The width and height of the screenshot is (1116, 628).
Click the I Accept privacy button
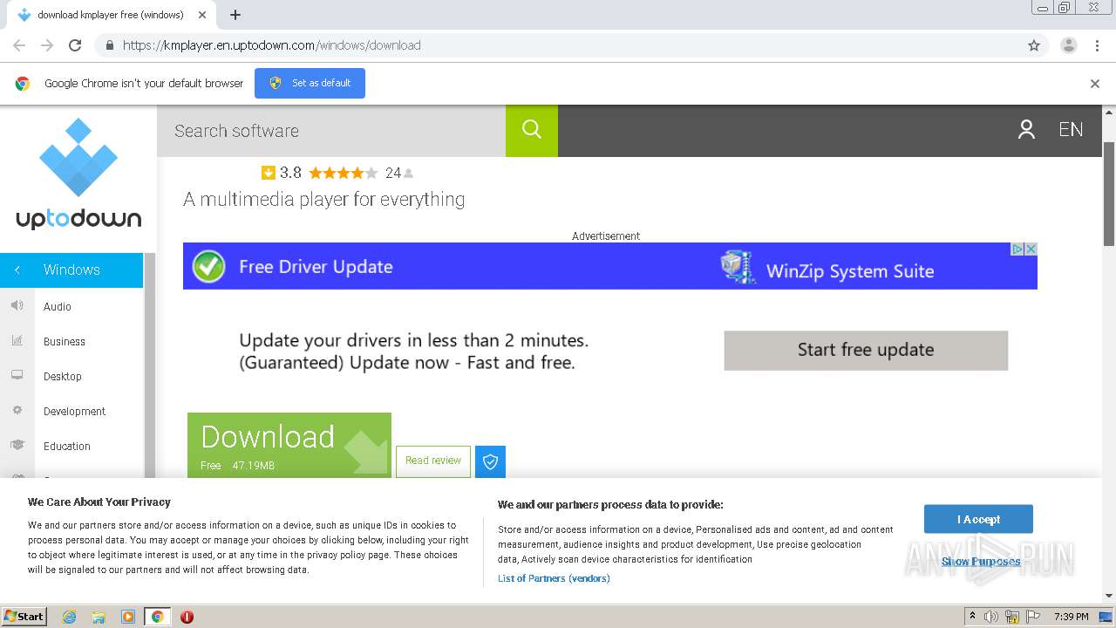pyautogui.click(x=978, y=520)
